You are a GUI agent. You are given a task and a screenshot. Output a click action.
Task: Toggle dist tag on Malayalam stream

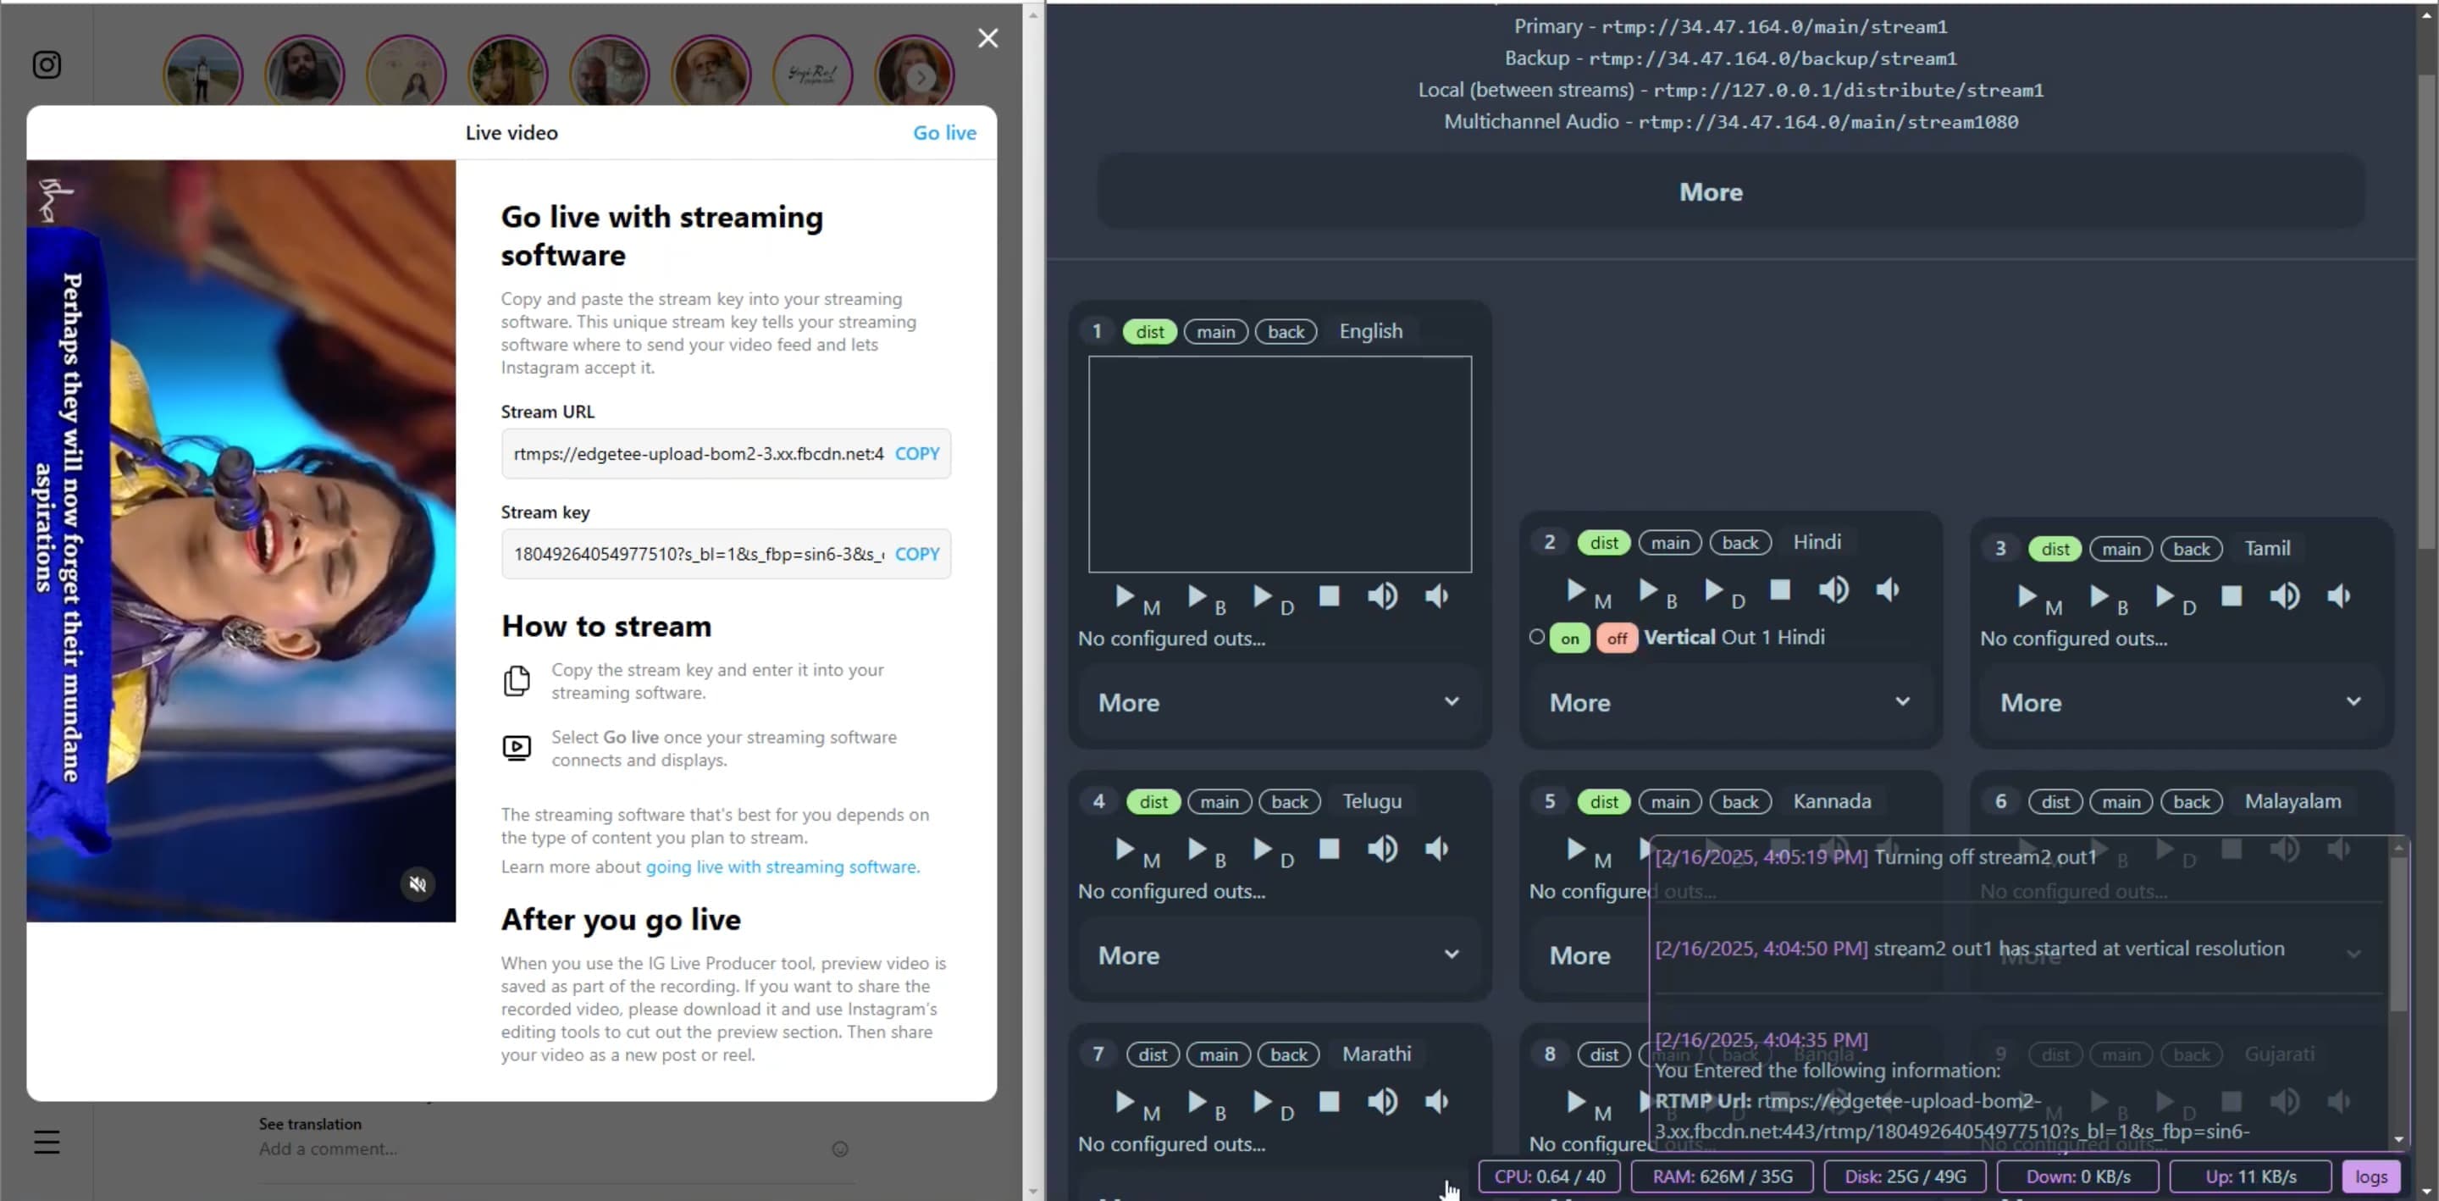pos(2055,802)
